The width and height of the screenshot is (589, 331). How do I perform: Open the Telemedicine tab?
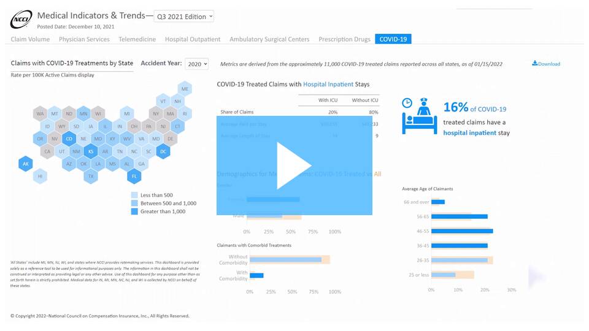click(137, 39)
